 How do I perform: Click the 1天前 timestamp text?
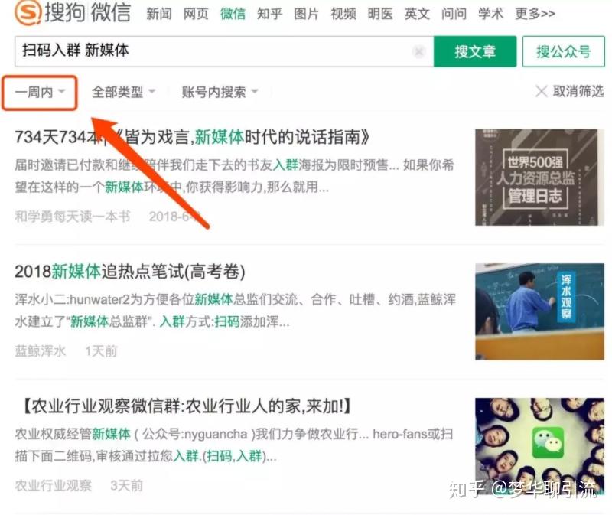101,351
